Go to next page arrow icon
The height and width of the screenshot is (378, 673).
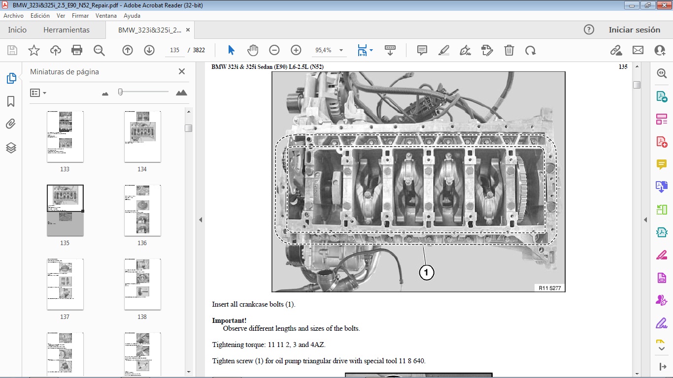coord(149,50)
